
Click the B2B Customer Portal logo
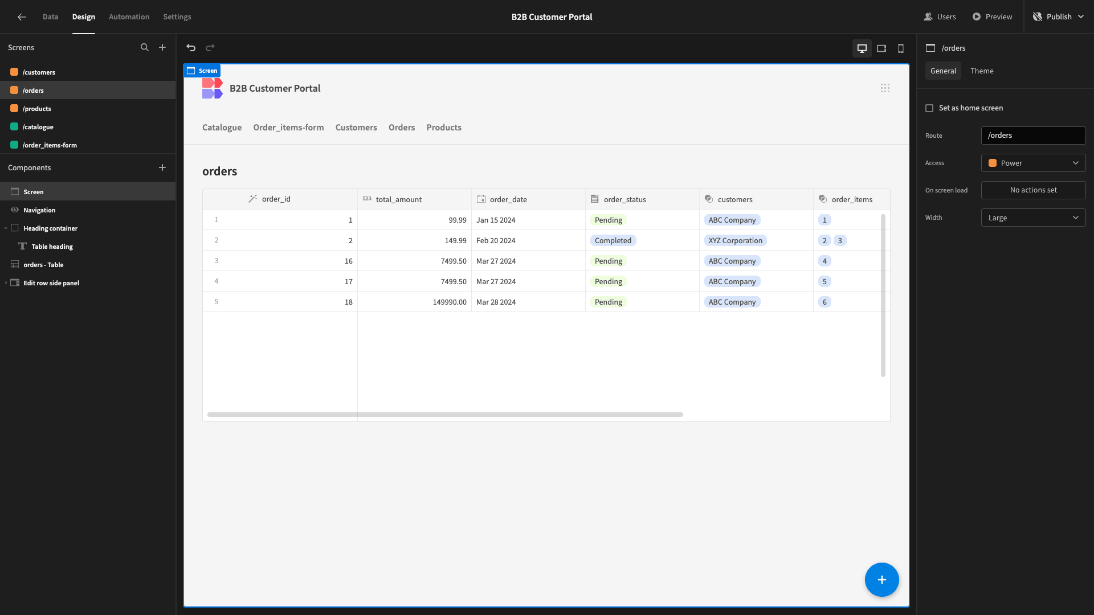213,88
